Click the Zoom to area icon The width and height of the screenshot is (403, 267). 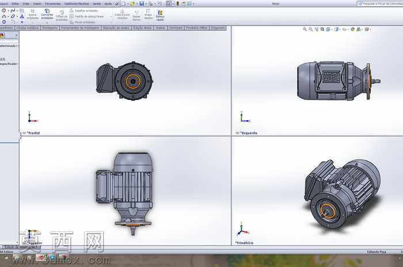click(311, 29)
